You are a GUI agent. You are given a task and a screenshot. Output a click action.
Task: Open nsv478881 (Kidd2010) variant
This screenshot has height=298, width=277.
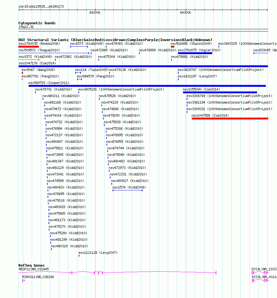point(190,57)
